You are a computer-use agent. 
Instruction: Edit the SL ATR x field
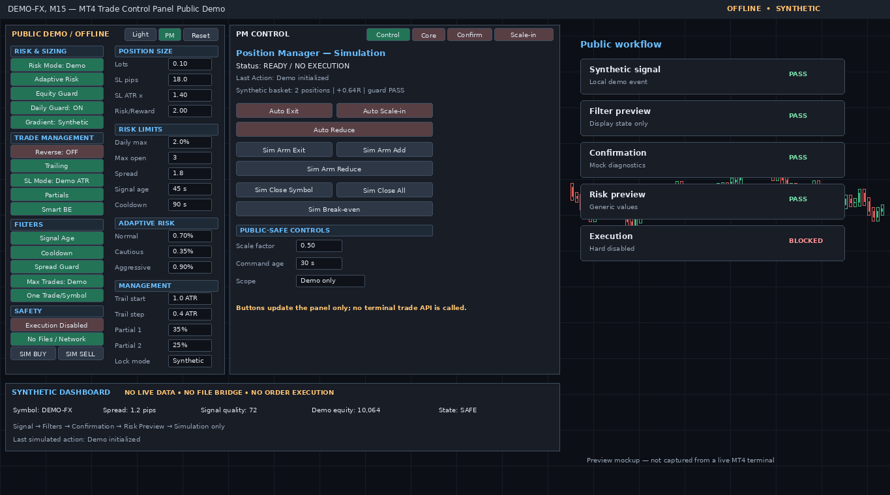(190, 95)
